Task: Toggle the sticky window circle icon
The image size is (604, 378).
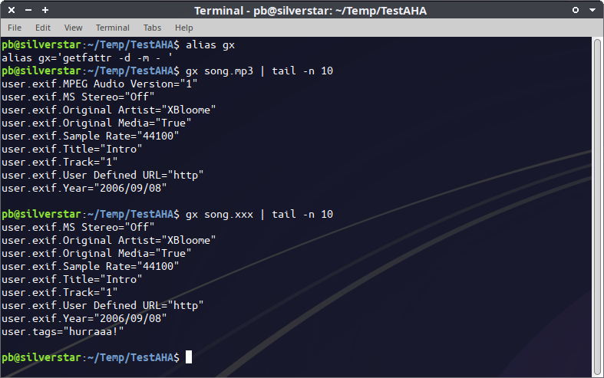Action: 576,10
